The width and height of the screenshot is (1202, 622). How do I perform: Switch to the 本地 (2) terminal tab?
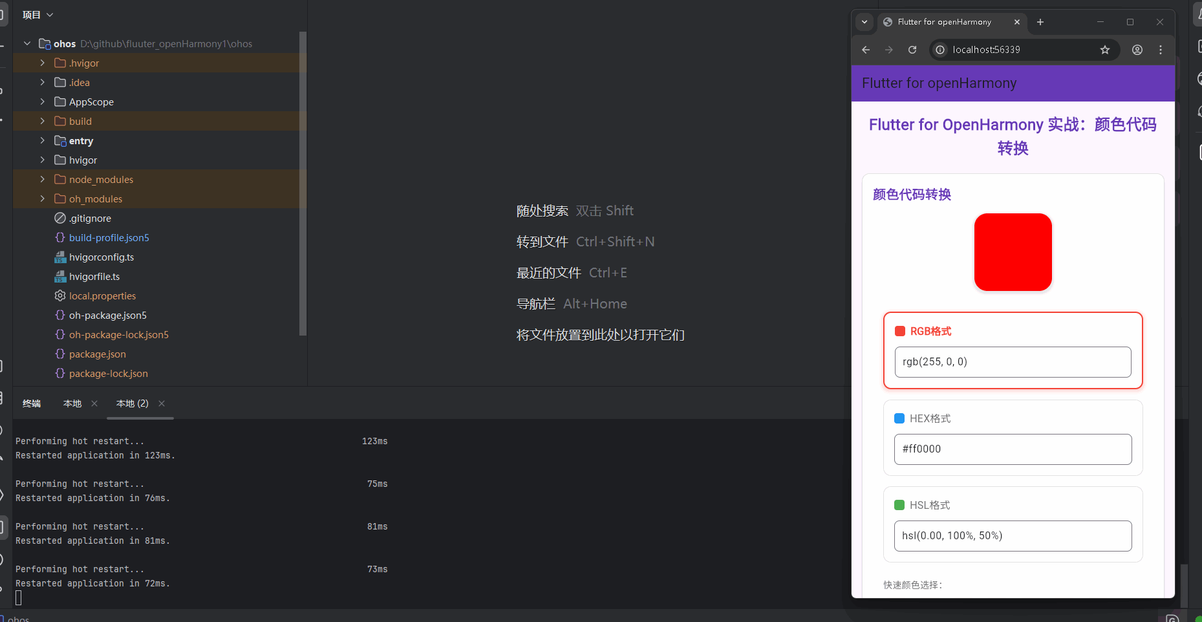133,403
